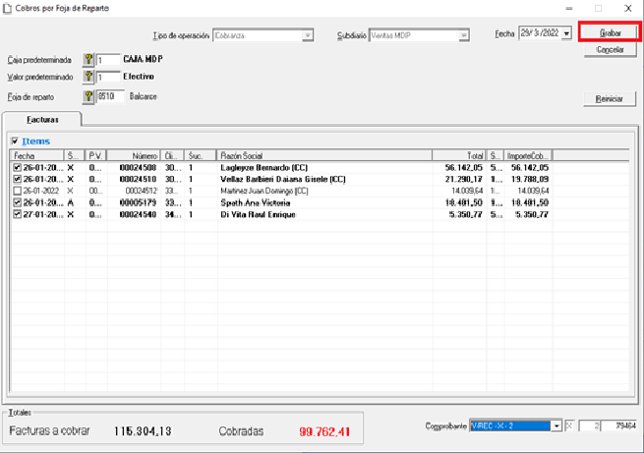The height and width of the screenshot is (453, 644).
Task: Open the Subdiario dropdown list
Action: [x=463, y=36]
